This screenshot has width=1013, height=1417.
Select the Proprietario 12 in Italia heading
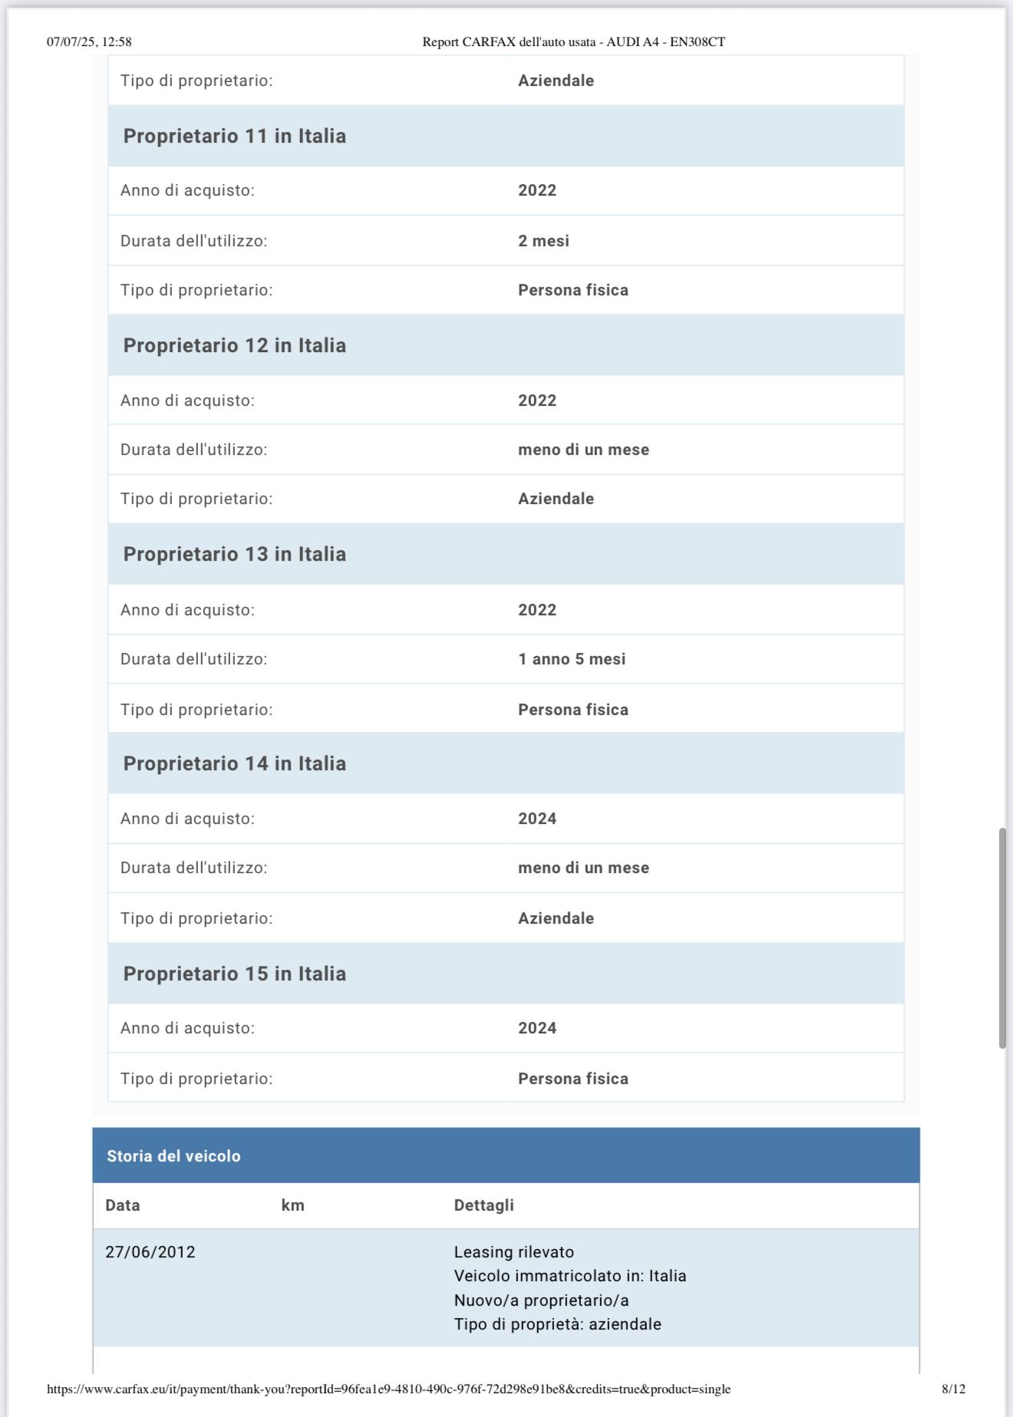(235, 345)
